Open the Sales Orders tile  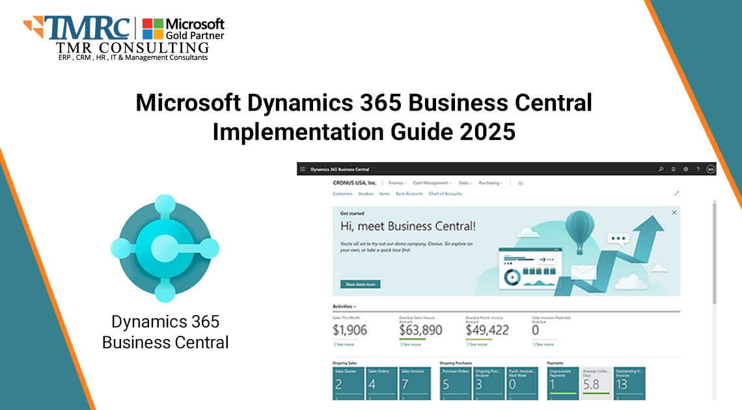click(381, 383)
